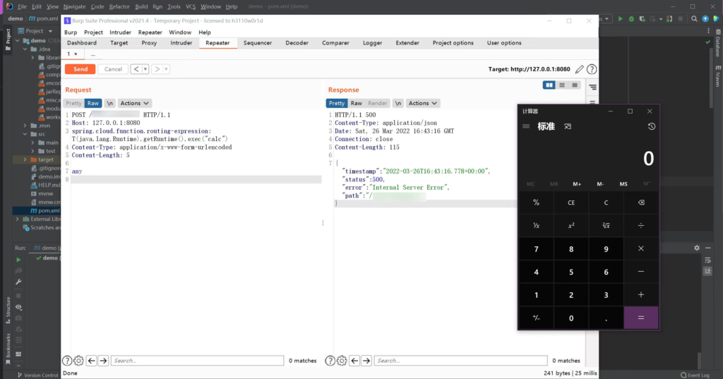Image resolution: width=723 pixels, height=379 pixels.
Task: Toggle newline display in Request pane
Action: 109,103
